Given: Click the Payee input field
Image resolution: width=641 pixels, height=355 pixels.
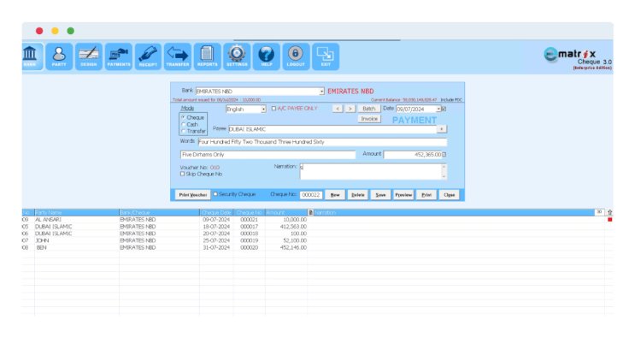Looking at the screenshot, I should pos(332,129).
